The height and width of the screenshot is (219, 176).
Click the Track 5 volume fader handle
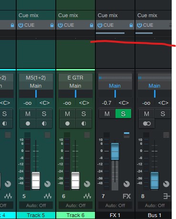point(36,180)
